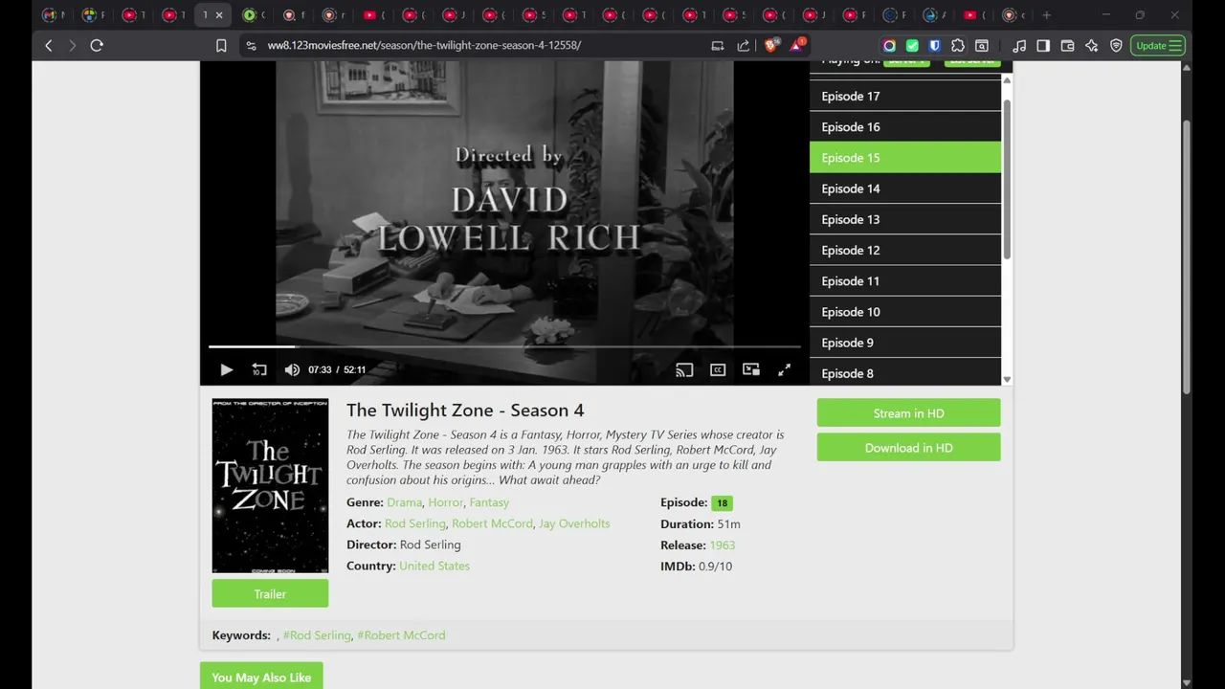
Task: Click the blue shield extension icon
Action: point(935,45)
